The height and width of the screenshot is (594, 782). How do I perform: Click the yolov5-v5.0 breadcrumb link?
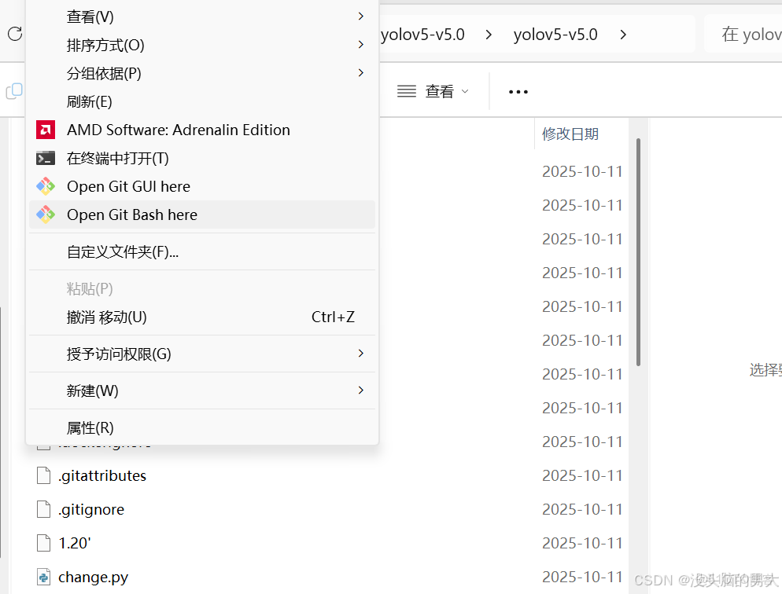point(555,34)
